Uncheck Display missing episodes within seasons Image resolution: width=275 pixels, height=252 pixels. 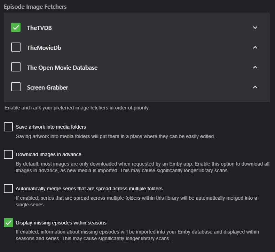pyautogui.click(x=8, y=222)
